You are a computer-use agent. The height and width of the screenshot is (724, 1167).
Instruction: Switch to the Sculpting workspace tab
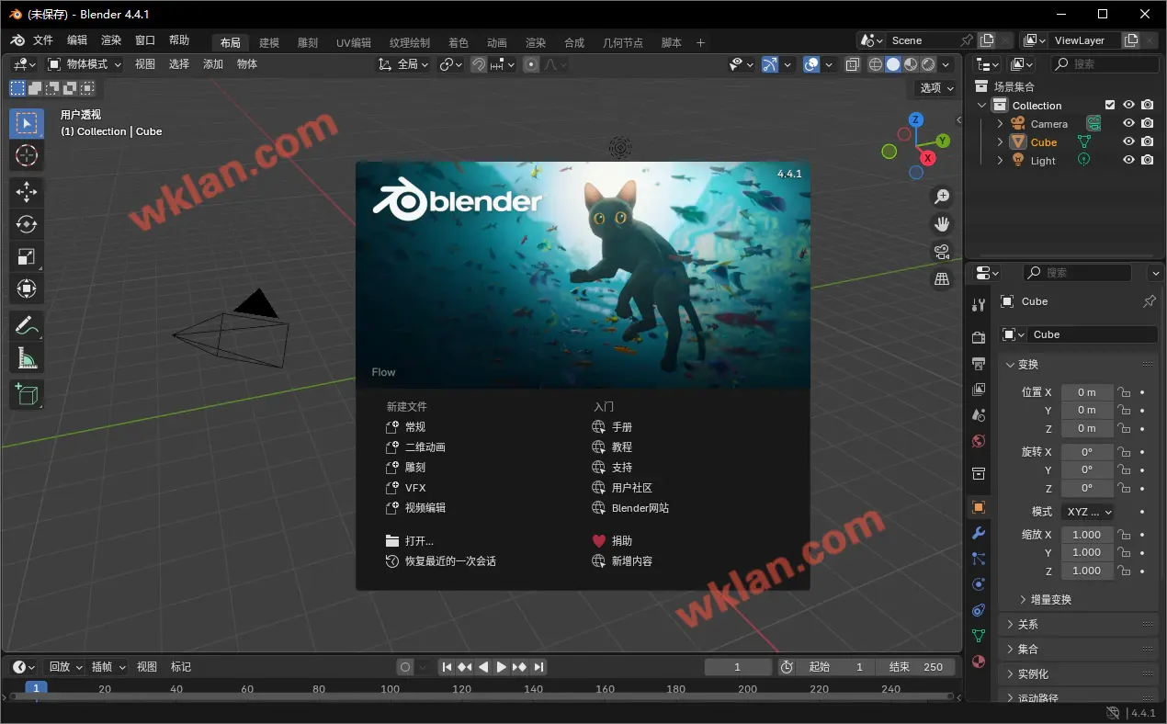click(x=308, y=43)
